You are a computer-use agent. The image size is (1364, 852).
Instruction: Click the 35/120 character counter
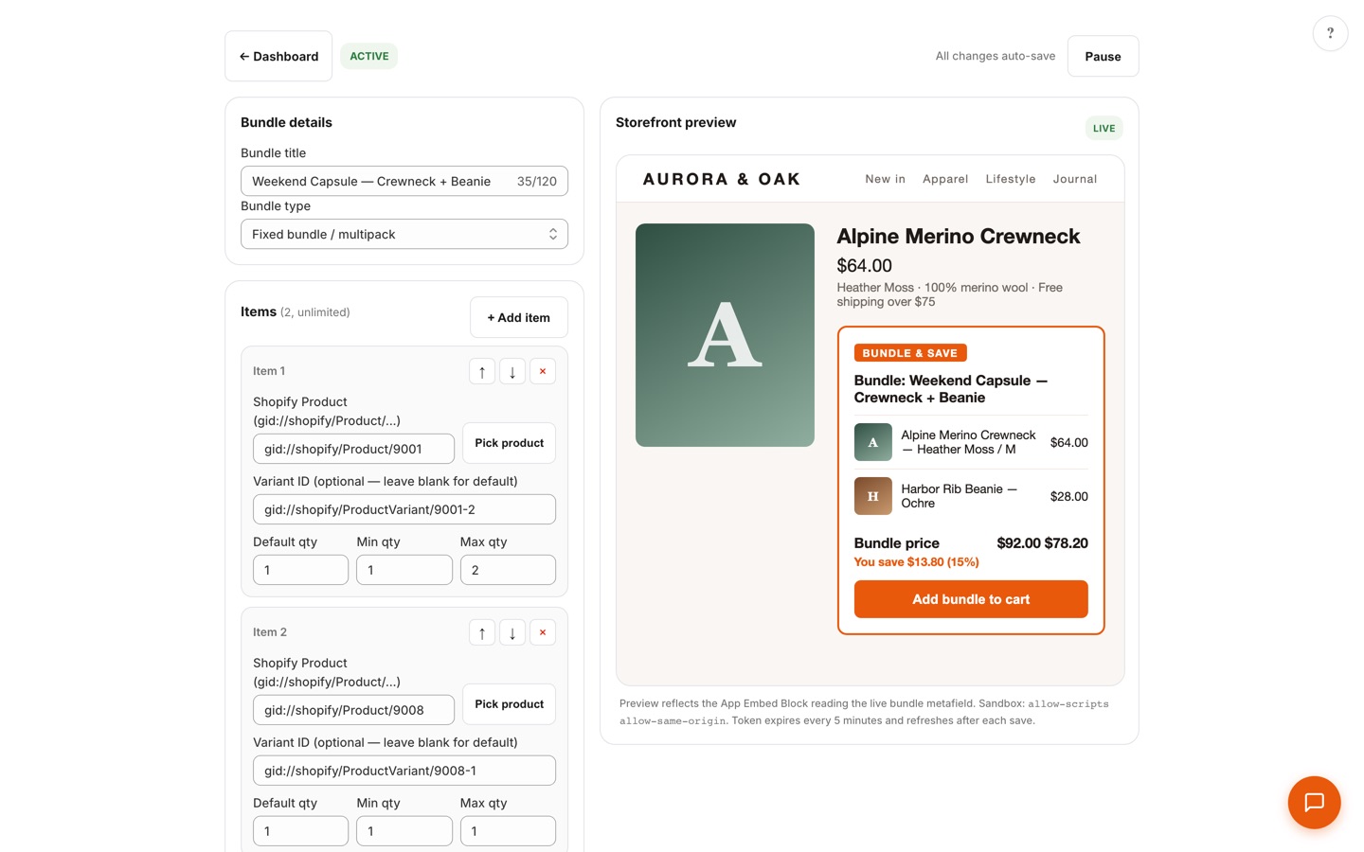[x=537, y=182]
